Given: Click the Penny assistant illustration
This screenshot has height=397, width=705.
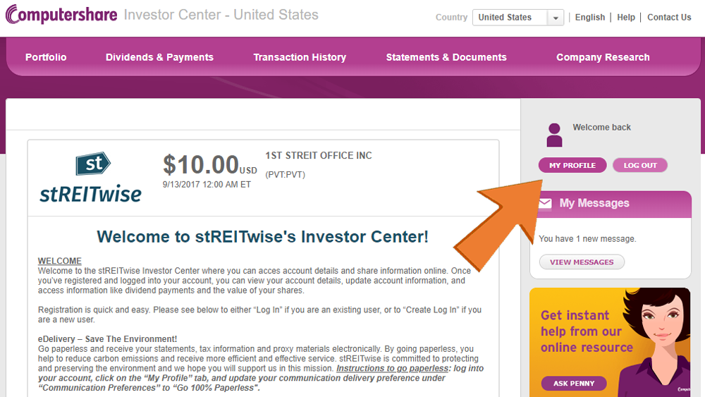Looking at the screenshot, I should 654,342.
